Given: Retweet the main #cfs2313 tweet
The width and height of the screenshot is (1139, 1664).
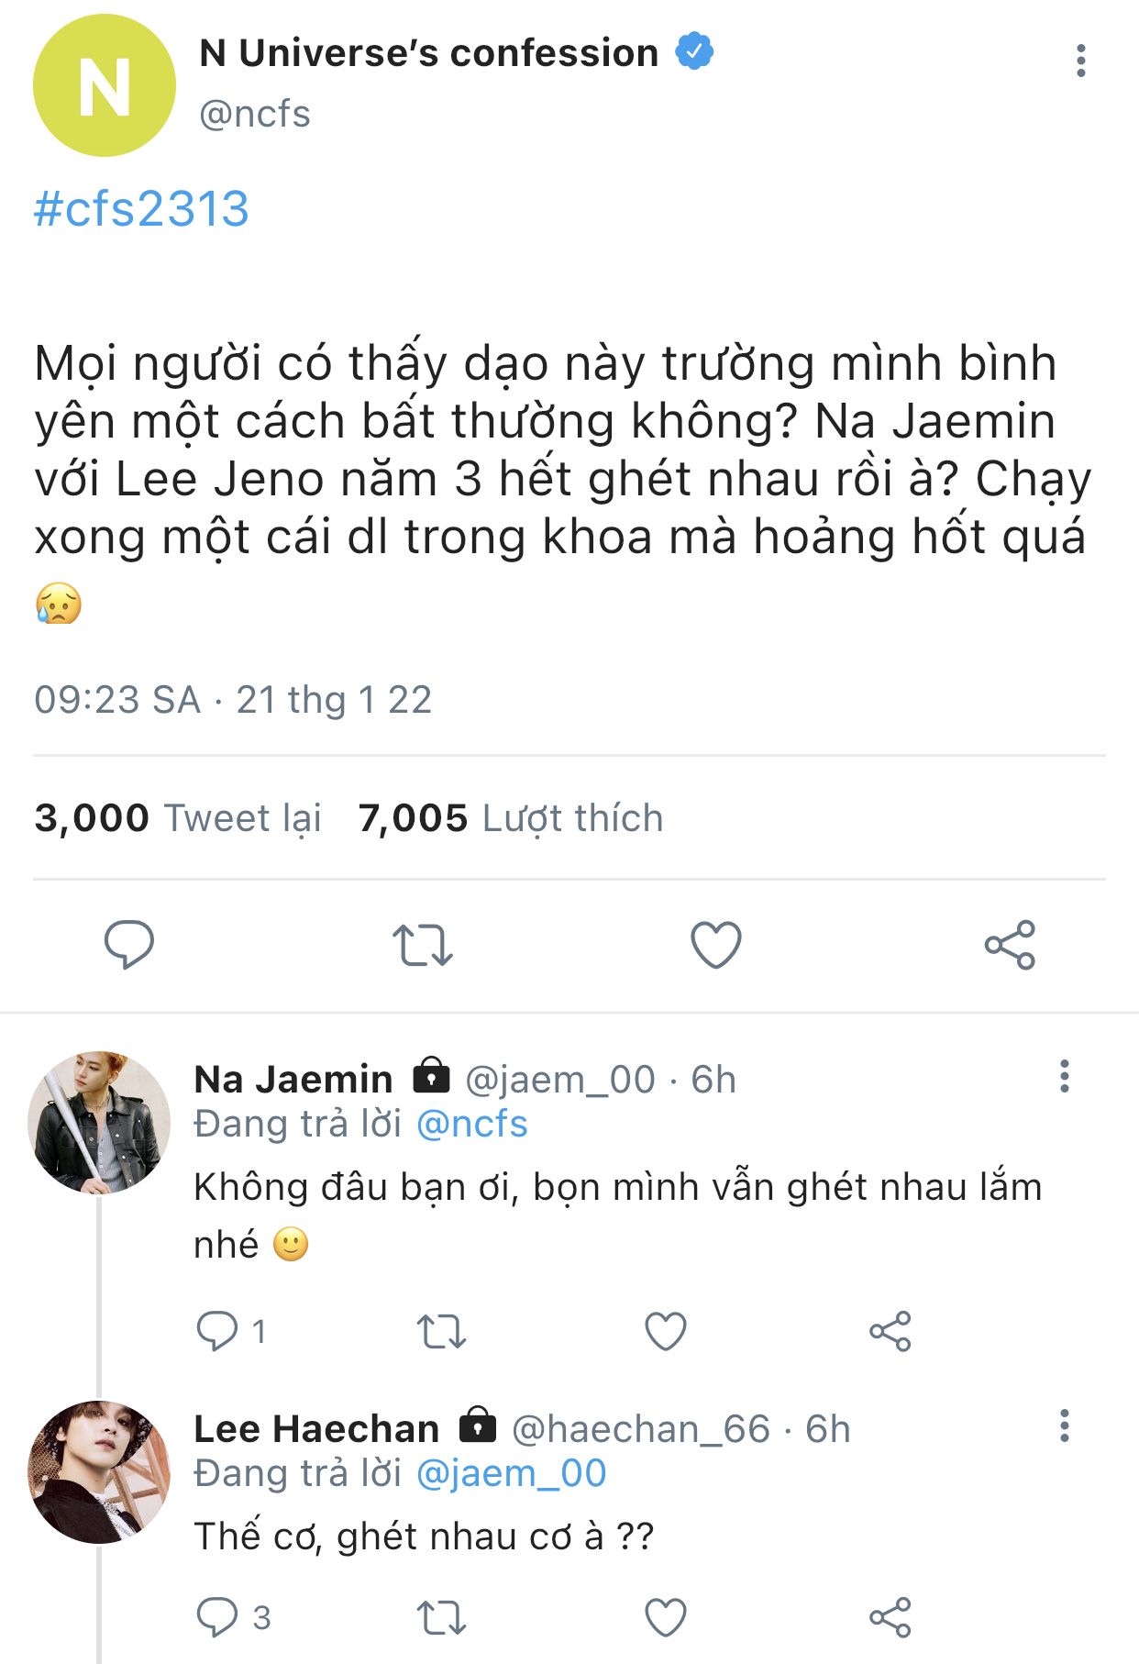Looking at the screenshot, I should point(422,945).
